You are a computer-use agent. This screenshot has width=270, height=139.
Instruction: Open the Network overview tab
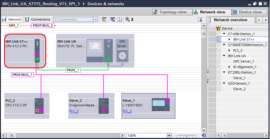(x=230, y=20)
